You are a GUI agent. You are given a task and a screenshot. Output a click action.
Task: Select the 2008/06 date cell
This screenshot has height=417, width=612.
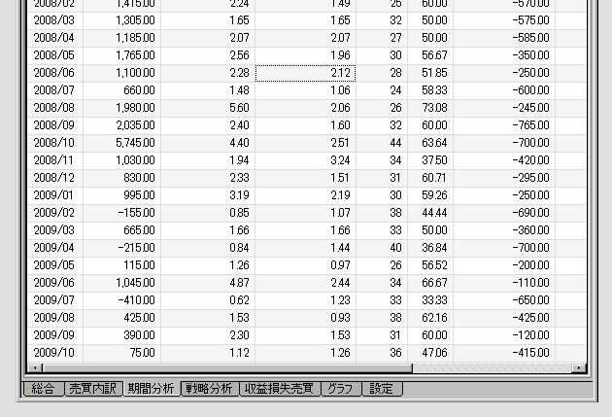coord(55,73)
